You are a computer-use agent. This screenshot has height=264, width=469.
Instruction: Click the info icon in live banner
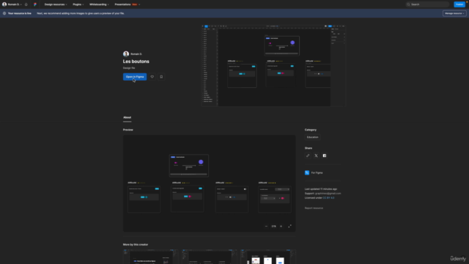4,13
